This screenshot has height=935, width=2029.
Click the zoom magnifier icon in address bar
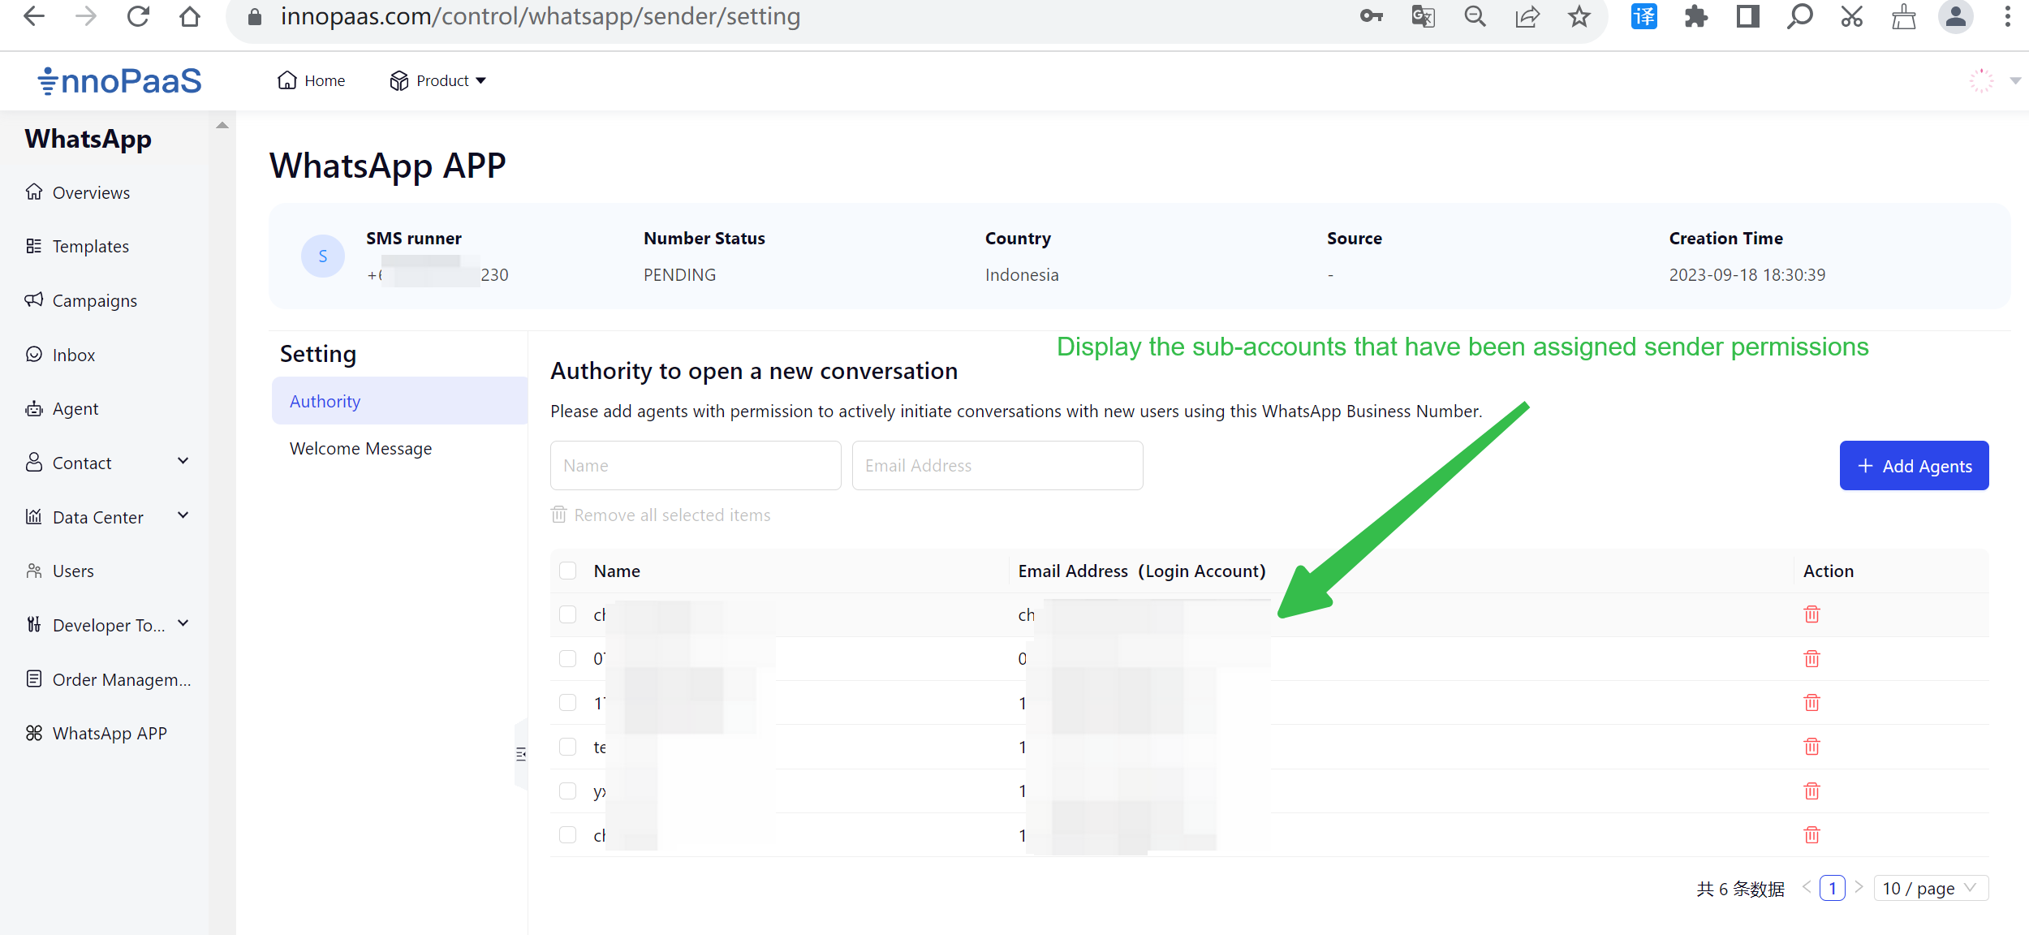click(x=1475, y=16)
